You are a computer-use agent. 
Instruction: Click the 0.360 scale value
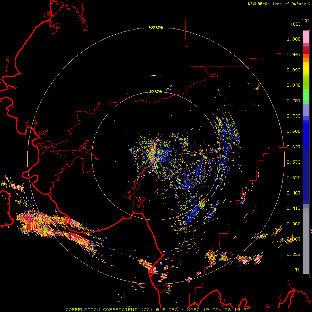tap(294, 224)
